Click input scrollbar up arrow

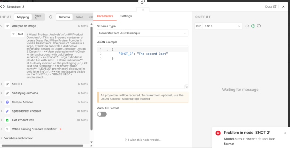[91, 24]
